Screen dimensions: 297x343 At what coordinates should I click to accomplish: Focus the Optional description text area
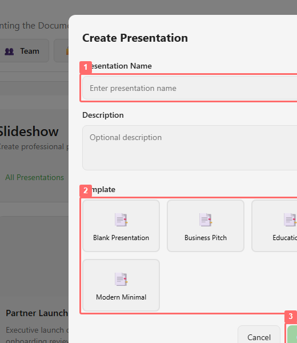pyautogui.click(x=190, y=147)
